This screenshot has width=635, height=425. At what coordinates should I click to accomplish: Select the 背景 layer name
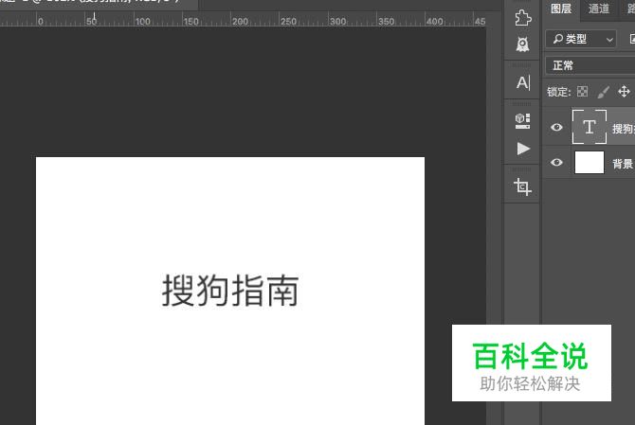[x=623, y=164]
